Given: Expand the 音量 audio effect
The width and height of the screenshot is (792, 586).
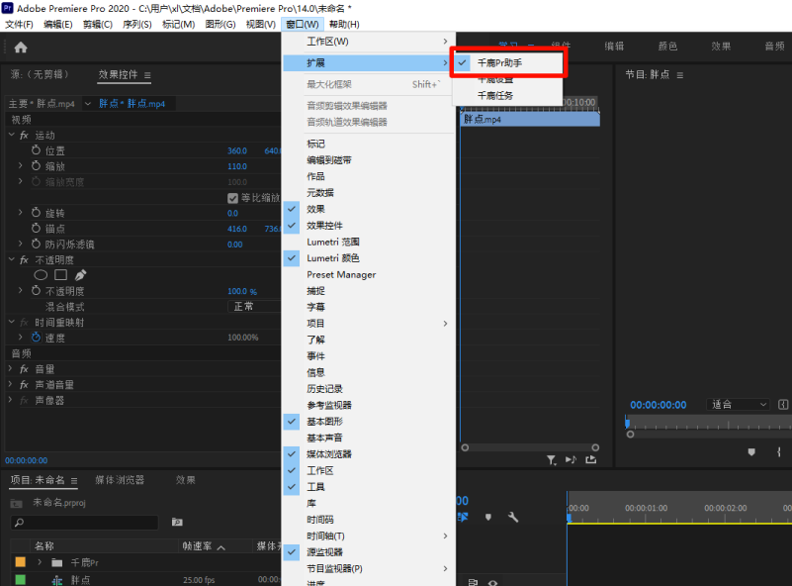Looking at the screenshot, I should tap(12, 369).
